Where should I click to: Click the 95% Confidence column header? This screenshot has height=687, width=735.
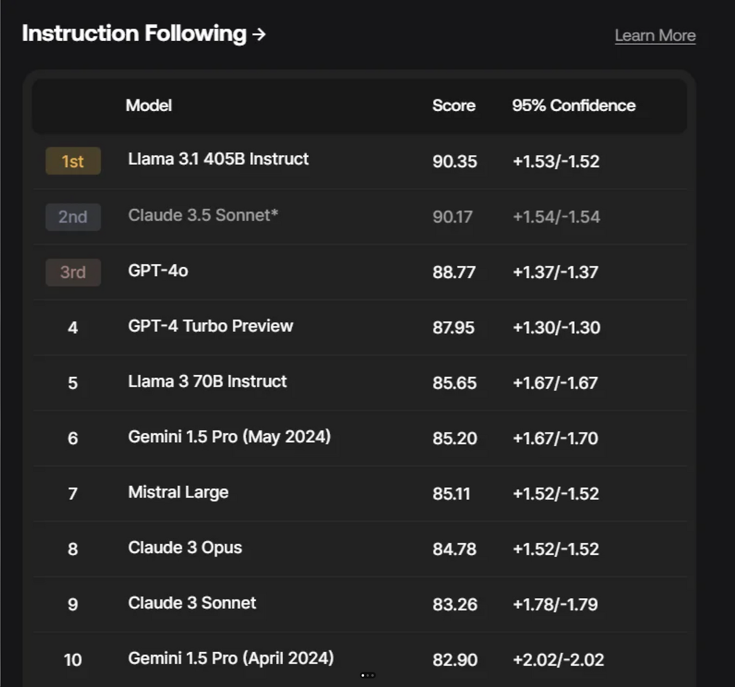coord(574,106)
